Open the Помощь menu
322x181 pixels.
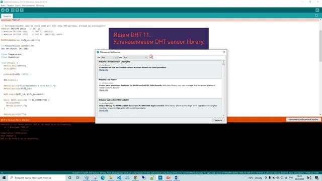tap(40, 6)
